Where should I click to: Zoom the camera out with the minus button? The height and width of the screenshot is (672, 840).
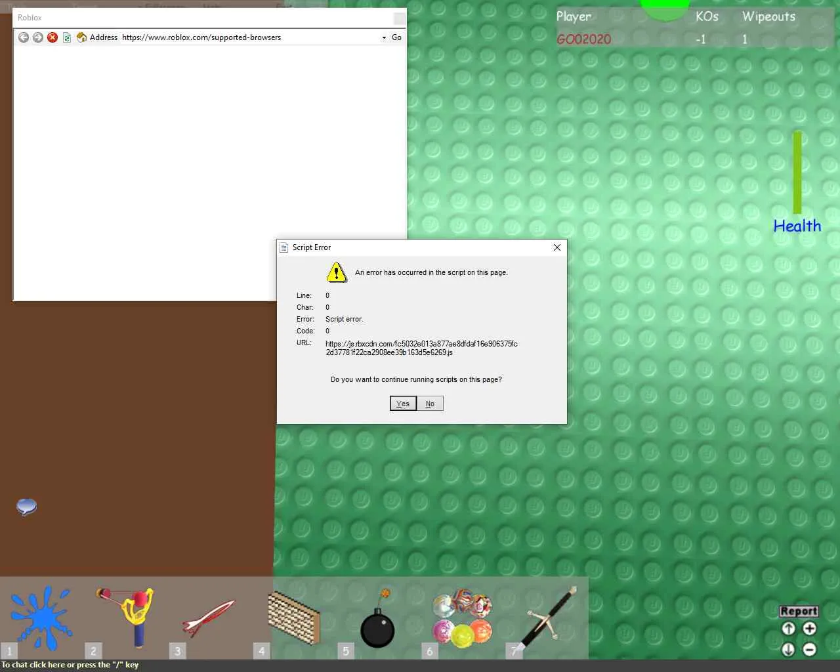coord(810,650)
